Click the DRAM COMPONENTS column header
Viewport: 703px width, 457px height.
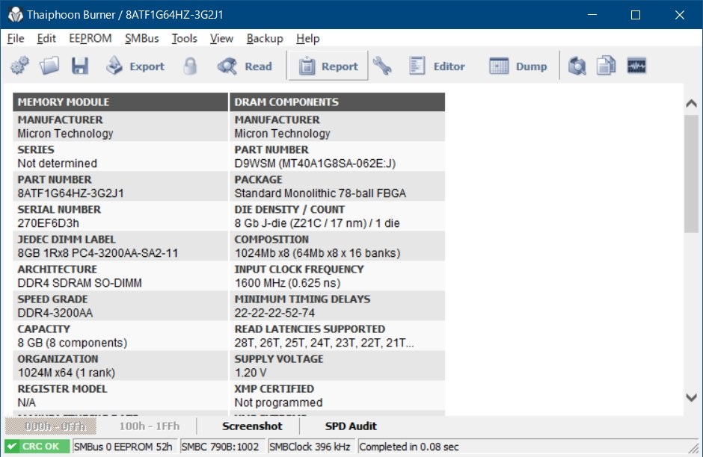point(337,102)
